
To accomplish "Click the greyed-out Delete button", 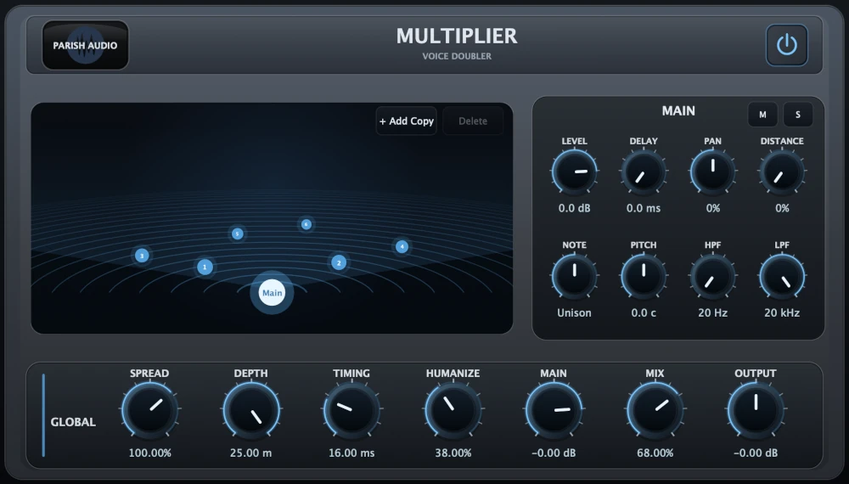I will pos(473,121).
